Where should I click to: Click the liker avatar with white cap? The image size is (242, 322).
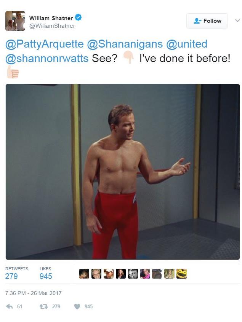(109, 274)
